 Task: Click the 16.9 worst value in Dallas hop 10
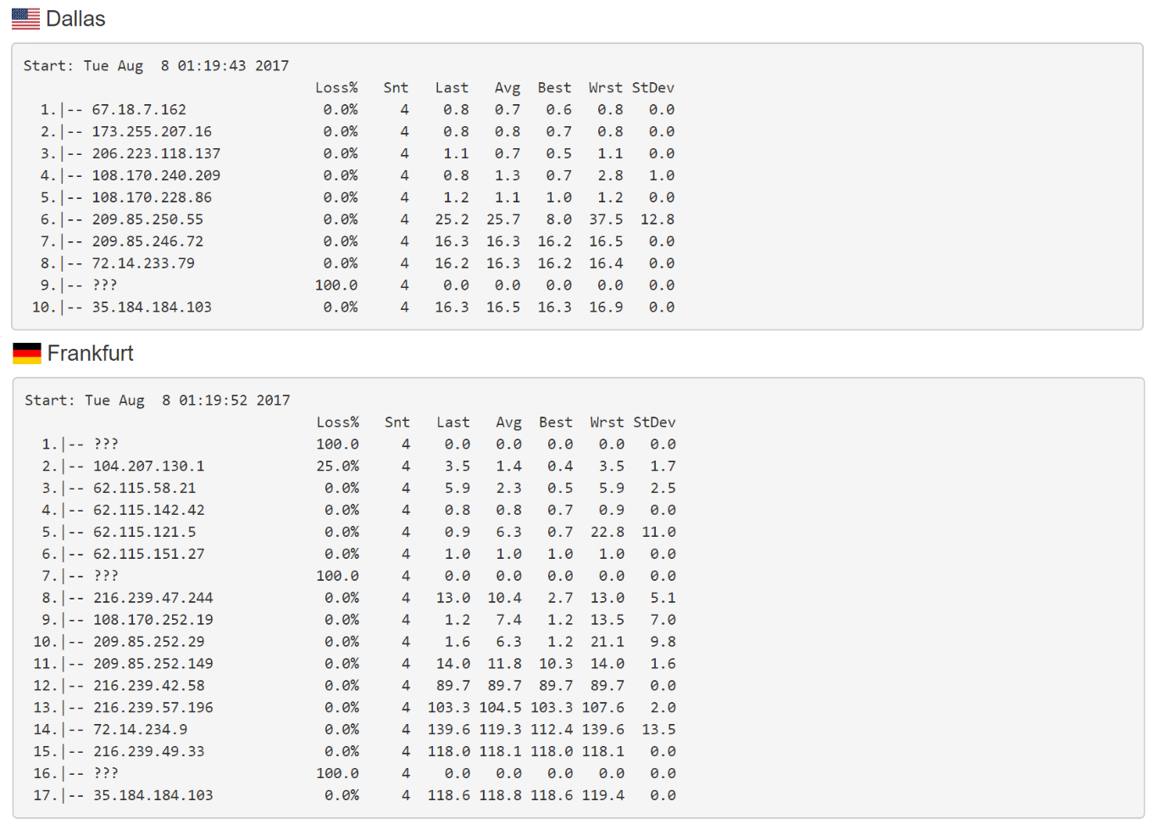[606, 308]
